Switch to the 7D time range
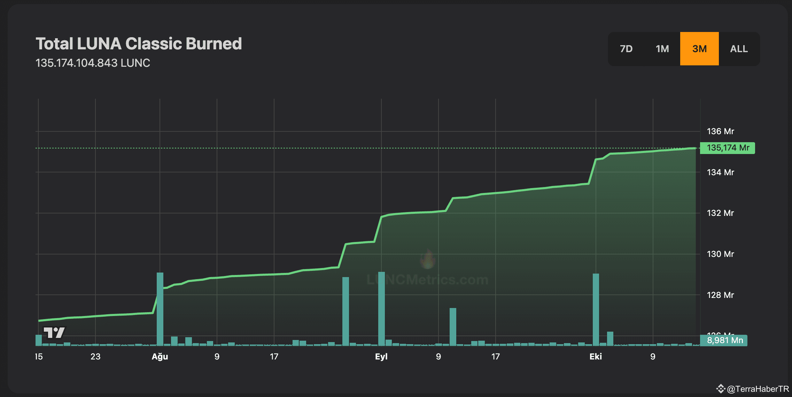This screenshot has height=397, width=792. click(626, 49)
